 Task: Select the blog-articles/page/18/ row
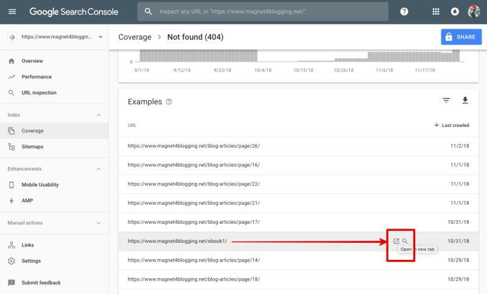(298, 279)
